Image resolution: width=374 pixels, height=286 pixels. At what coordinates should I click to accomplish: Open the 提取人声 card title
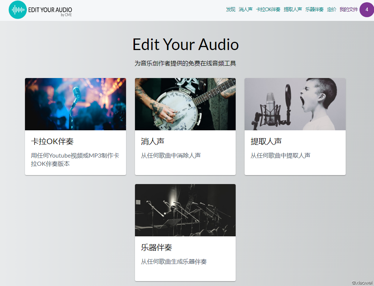pyautogui.click(x=266, y=142)
